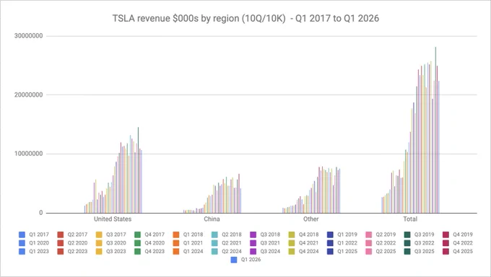Pick the Q2 2018 legend color swatch
This screenshot has height=277, width=491.
pyautogui.click(x=214, y=234)
